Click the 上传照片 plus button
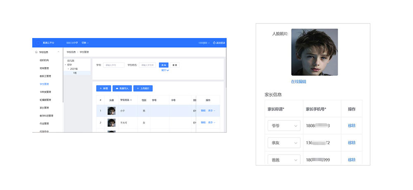Viewport: 413px width, 190px height. tap(143, 88)
